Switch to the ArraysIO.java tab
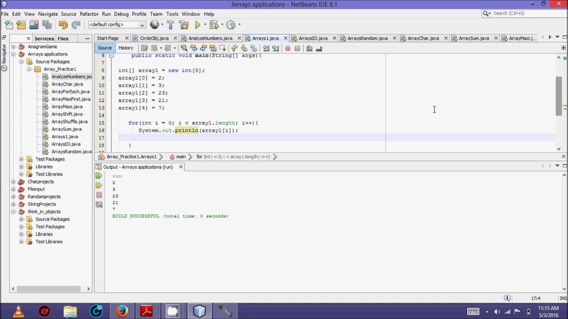This screenshot has width=568, height=319. 313,38
